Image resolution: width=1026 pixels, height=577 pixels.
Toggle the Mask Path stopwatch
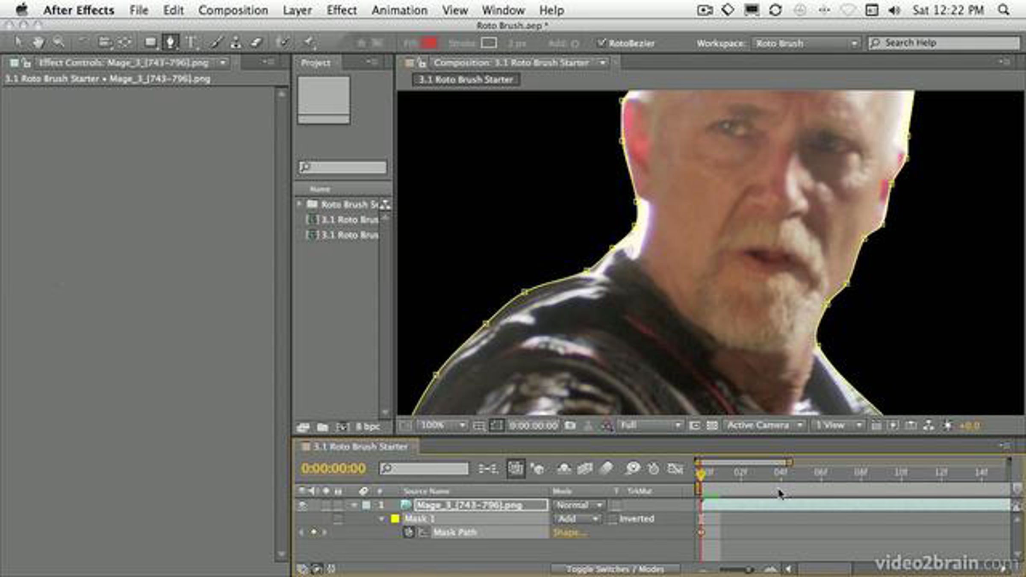[x=409, y=533]
